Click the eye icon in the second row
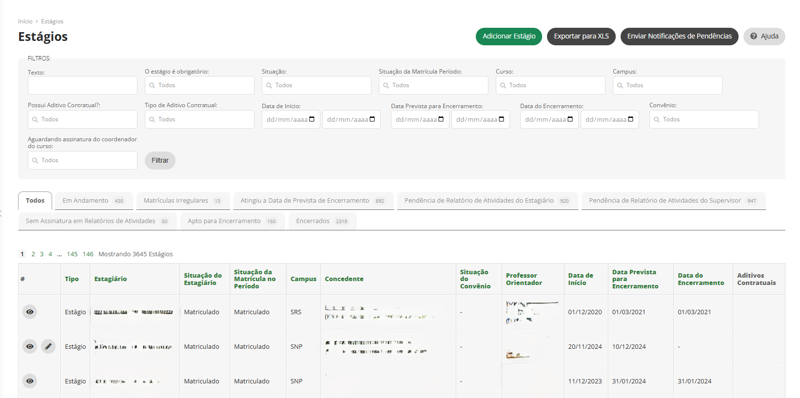Image resolution: width=800 pixels, height=398 pixels. 30,346
